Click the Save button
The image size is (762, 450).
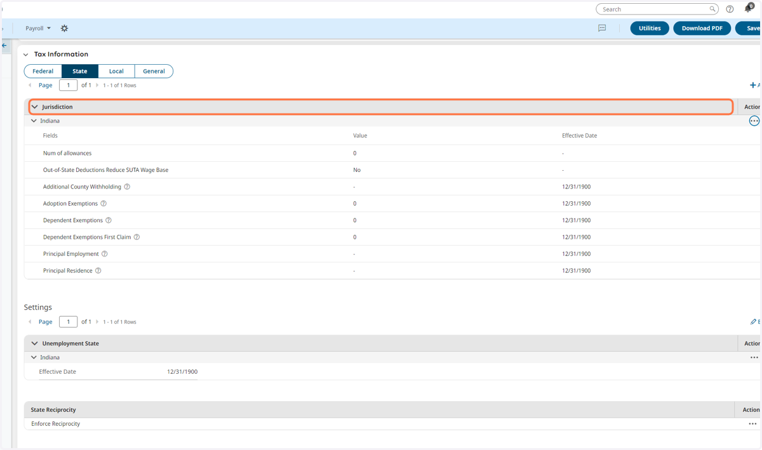pyautogui.click(x=749, y=29)
